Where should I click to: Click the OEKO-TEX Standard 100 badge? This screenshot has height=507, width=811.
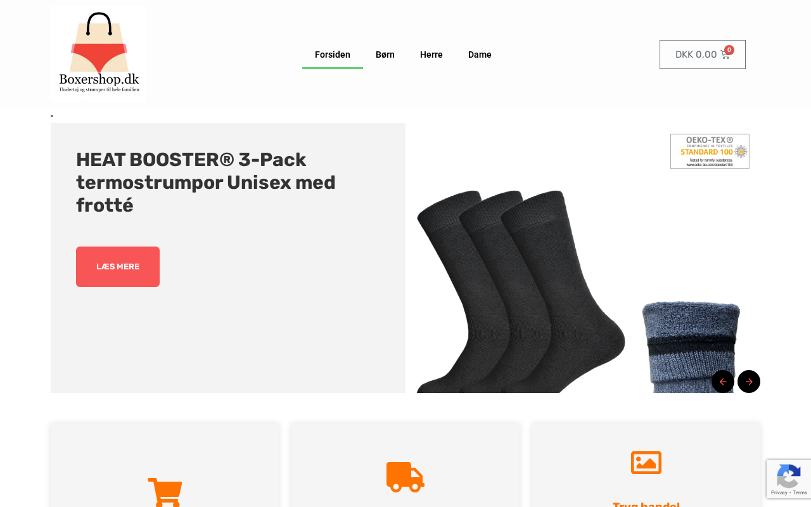pos(710,151)
